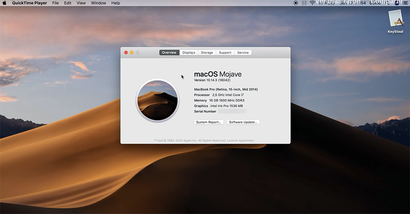Open the View menu
The image size is (410, 214).
pos(81,3)
